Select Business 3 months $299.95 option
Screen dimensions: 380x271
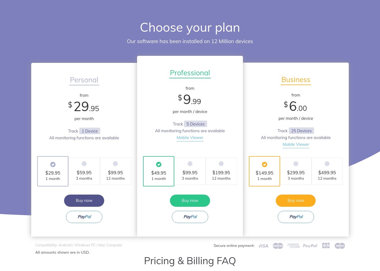(296, 171)
